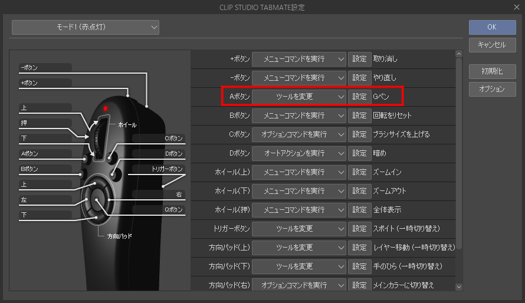Click the ブラシサイズを上げる assigned value
525x303 pixels.
coord(401,134)
